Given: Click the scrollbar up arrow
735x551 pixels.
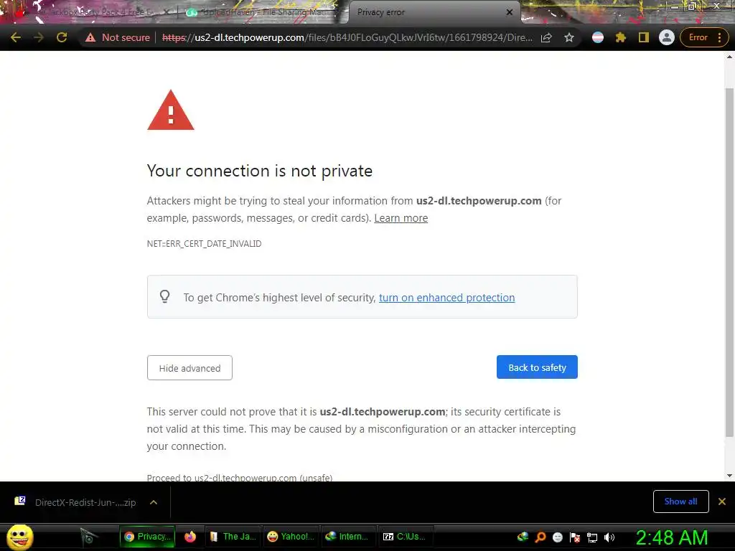Looking at the screenshot, I should point(729,57).
